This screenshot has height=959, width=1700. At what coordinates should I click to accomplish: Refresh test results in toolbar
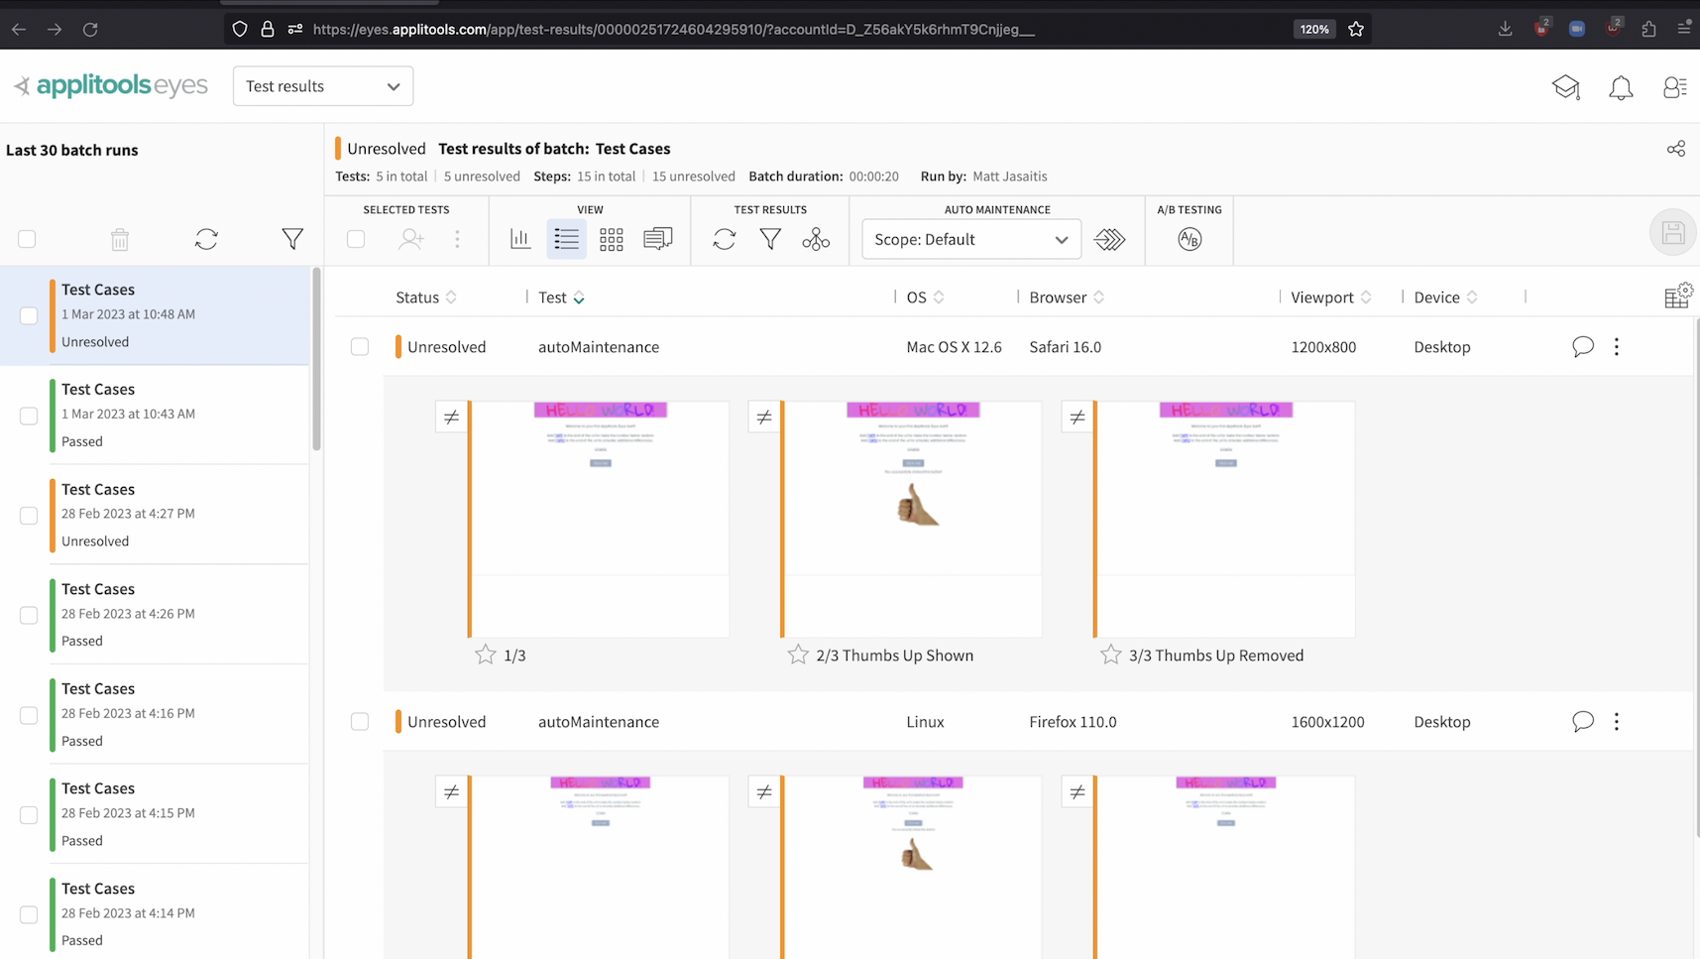pyautogui.click(x=724, y=239)
